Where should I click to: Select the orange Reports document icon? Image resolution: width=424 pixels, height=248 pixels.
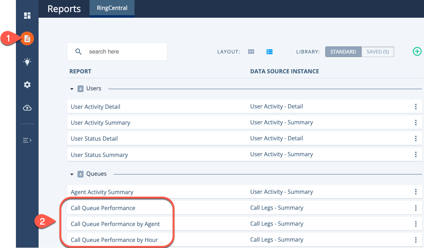(27, 39)
